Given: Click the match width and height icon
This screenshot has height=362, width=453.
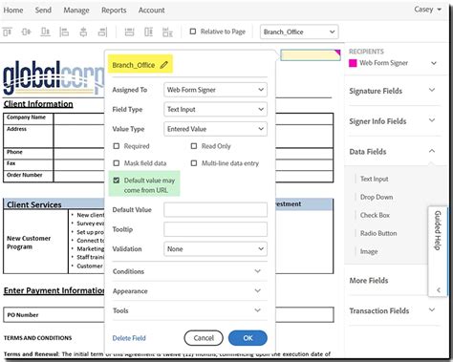Looking at the screenshot, I should (167, 32).
